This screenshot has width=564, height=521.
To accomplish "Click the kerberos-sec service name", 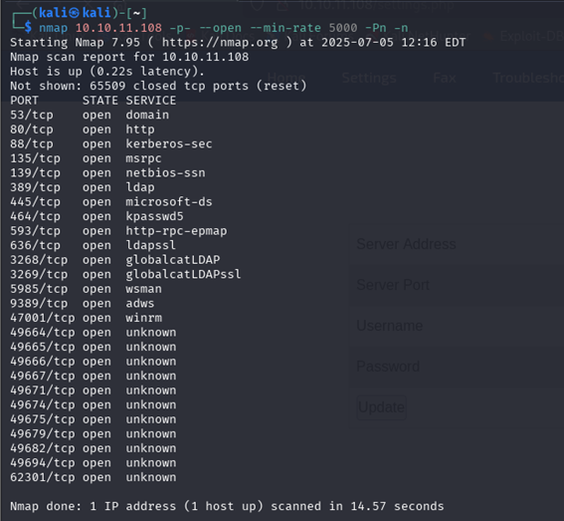I will tap(169, 143).
